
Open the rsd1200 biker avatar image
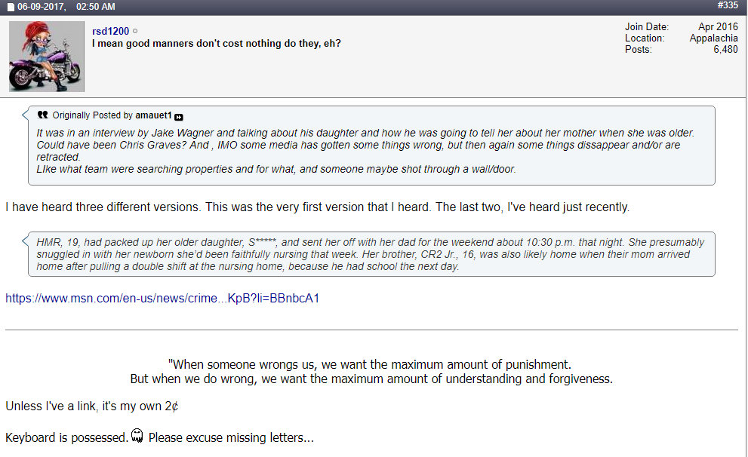pos(46,57)
